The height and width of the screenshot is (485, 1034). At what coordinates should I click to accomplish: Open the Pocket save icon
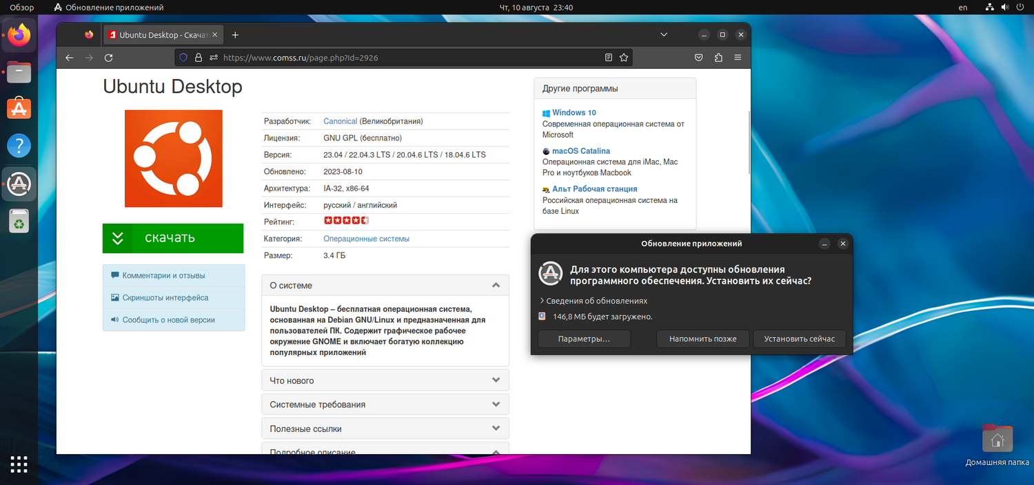(x=698, y=58)
